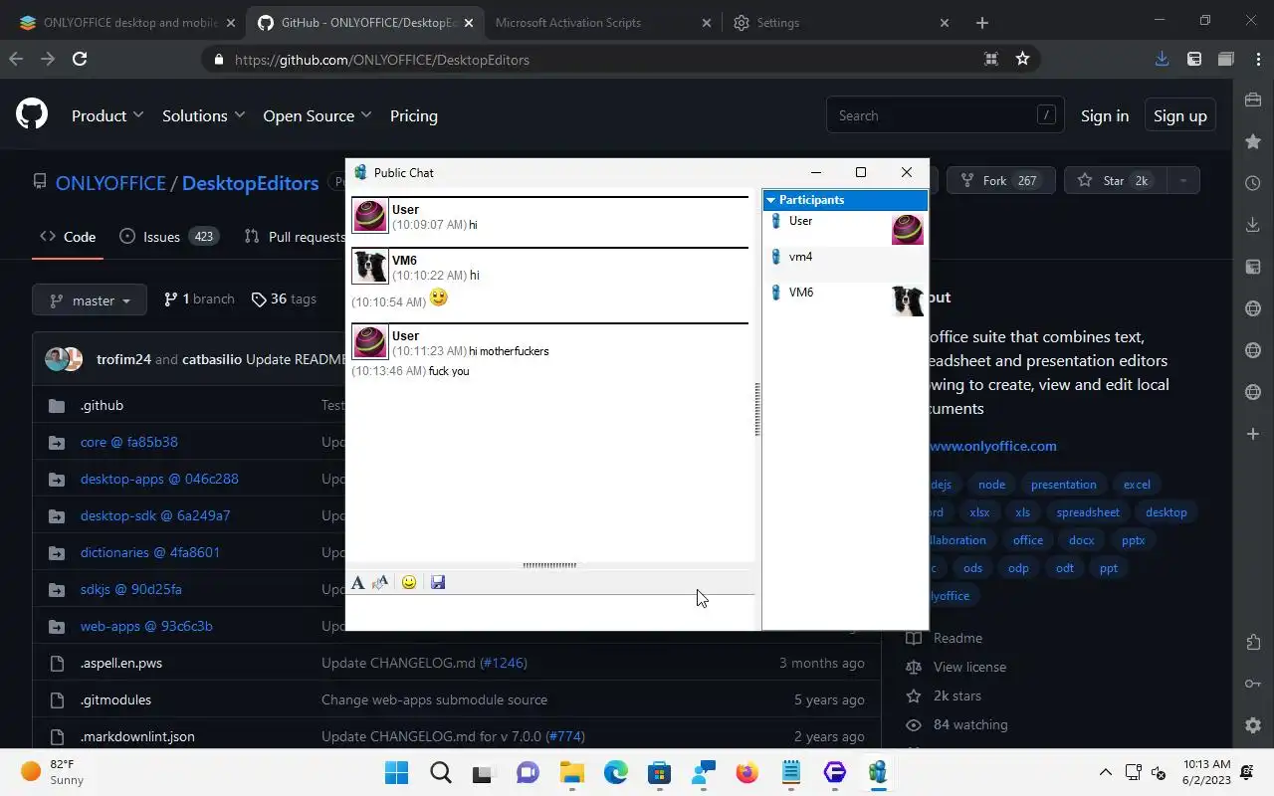
Task: Add sidebar panel with plus icon
Action: tap(1253, 434)
